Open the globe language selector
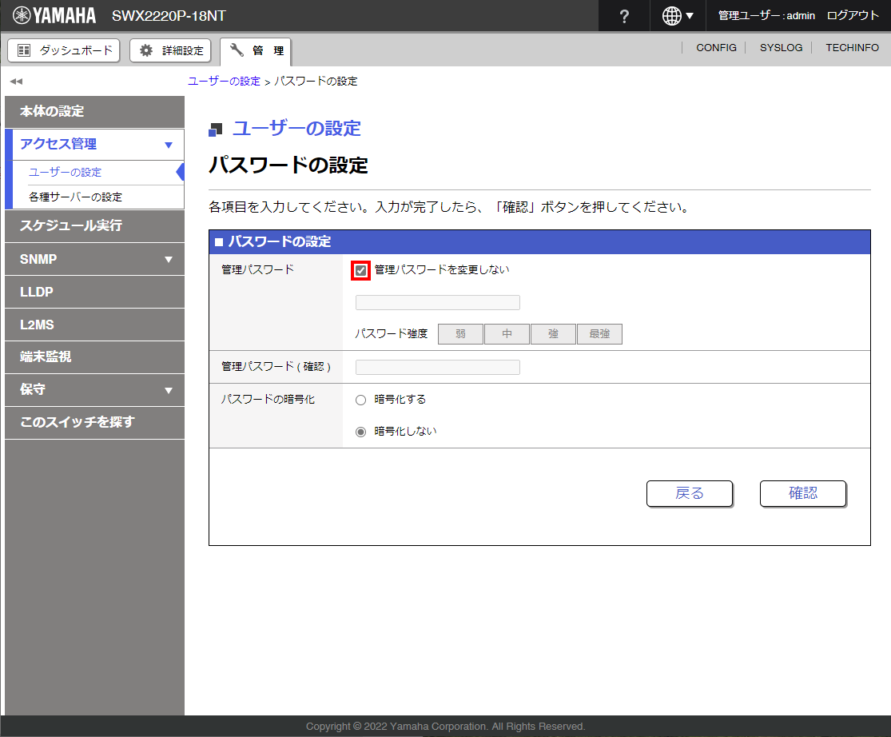 pyautogui.click(x=678, y=16)
